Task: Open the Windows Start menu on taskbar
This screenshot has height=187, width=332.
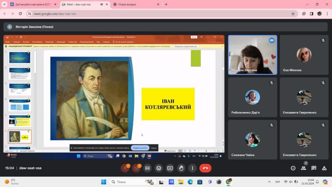Action: 103,182
